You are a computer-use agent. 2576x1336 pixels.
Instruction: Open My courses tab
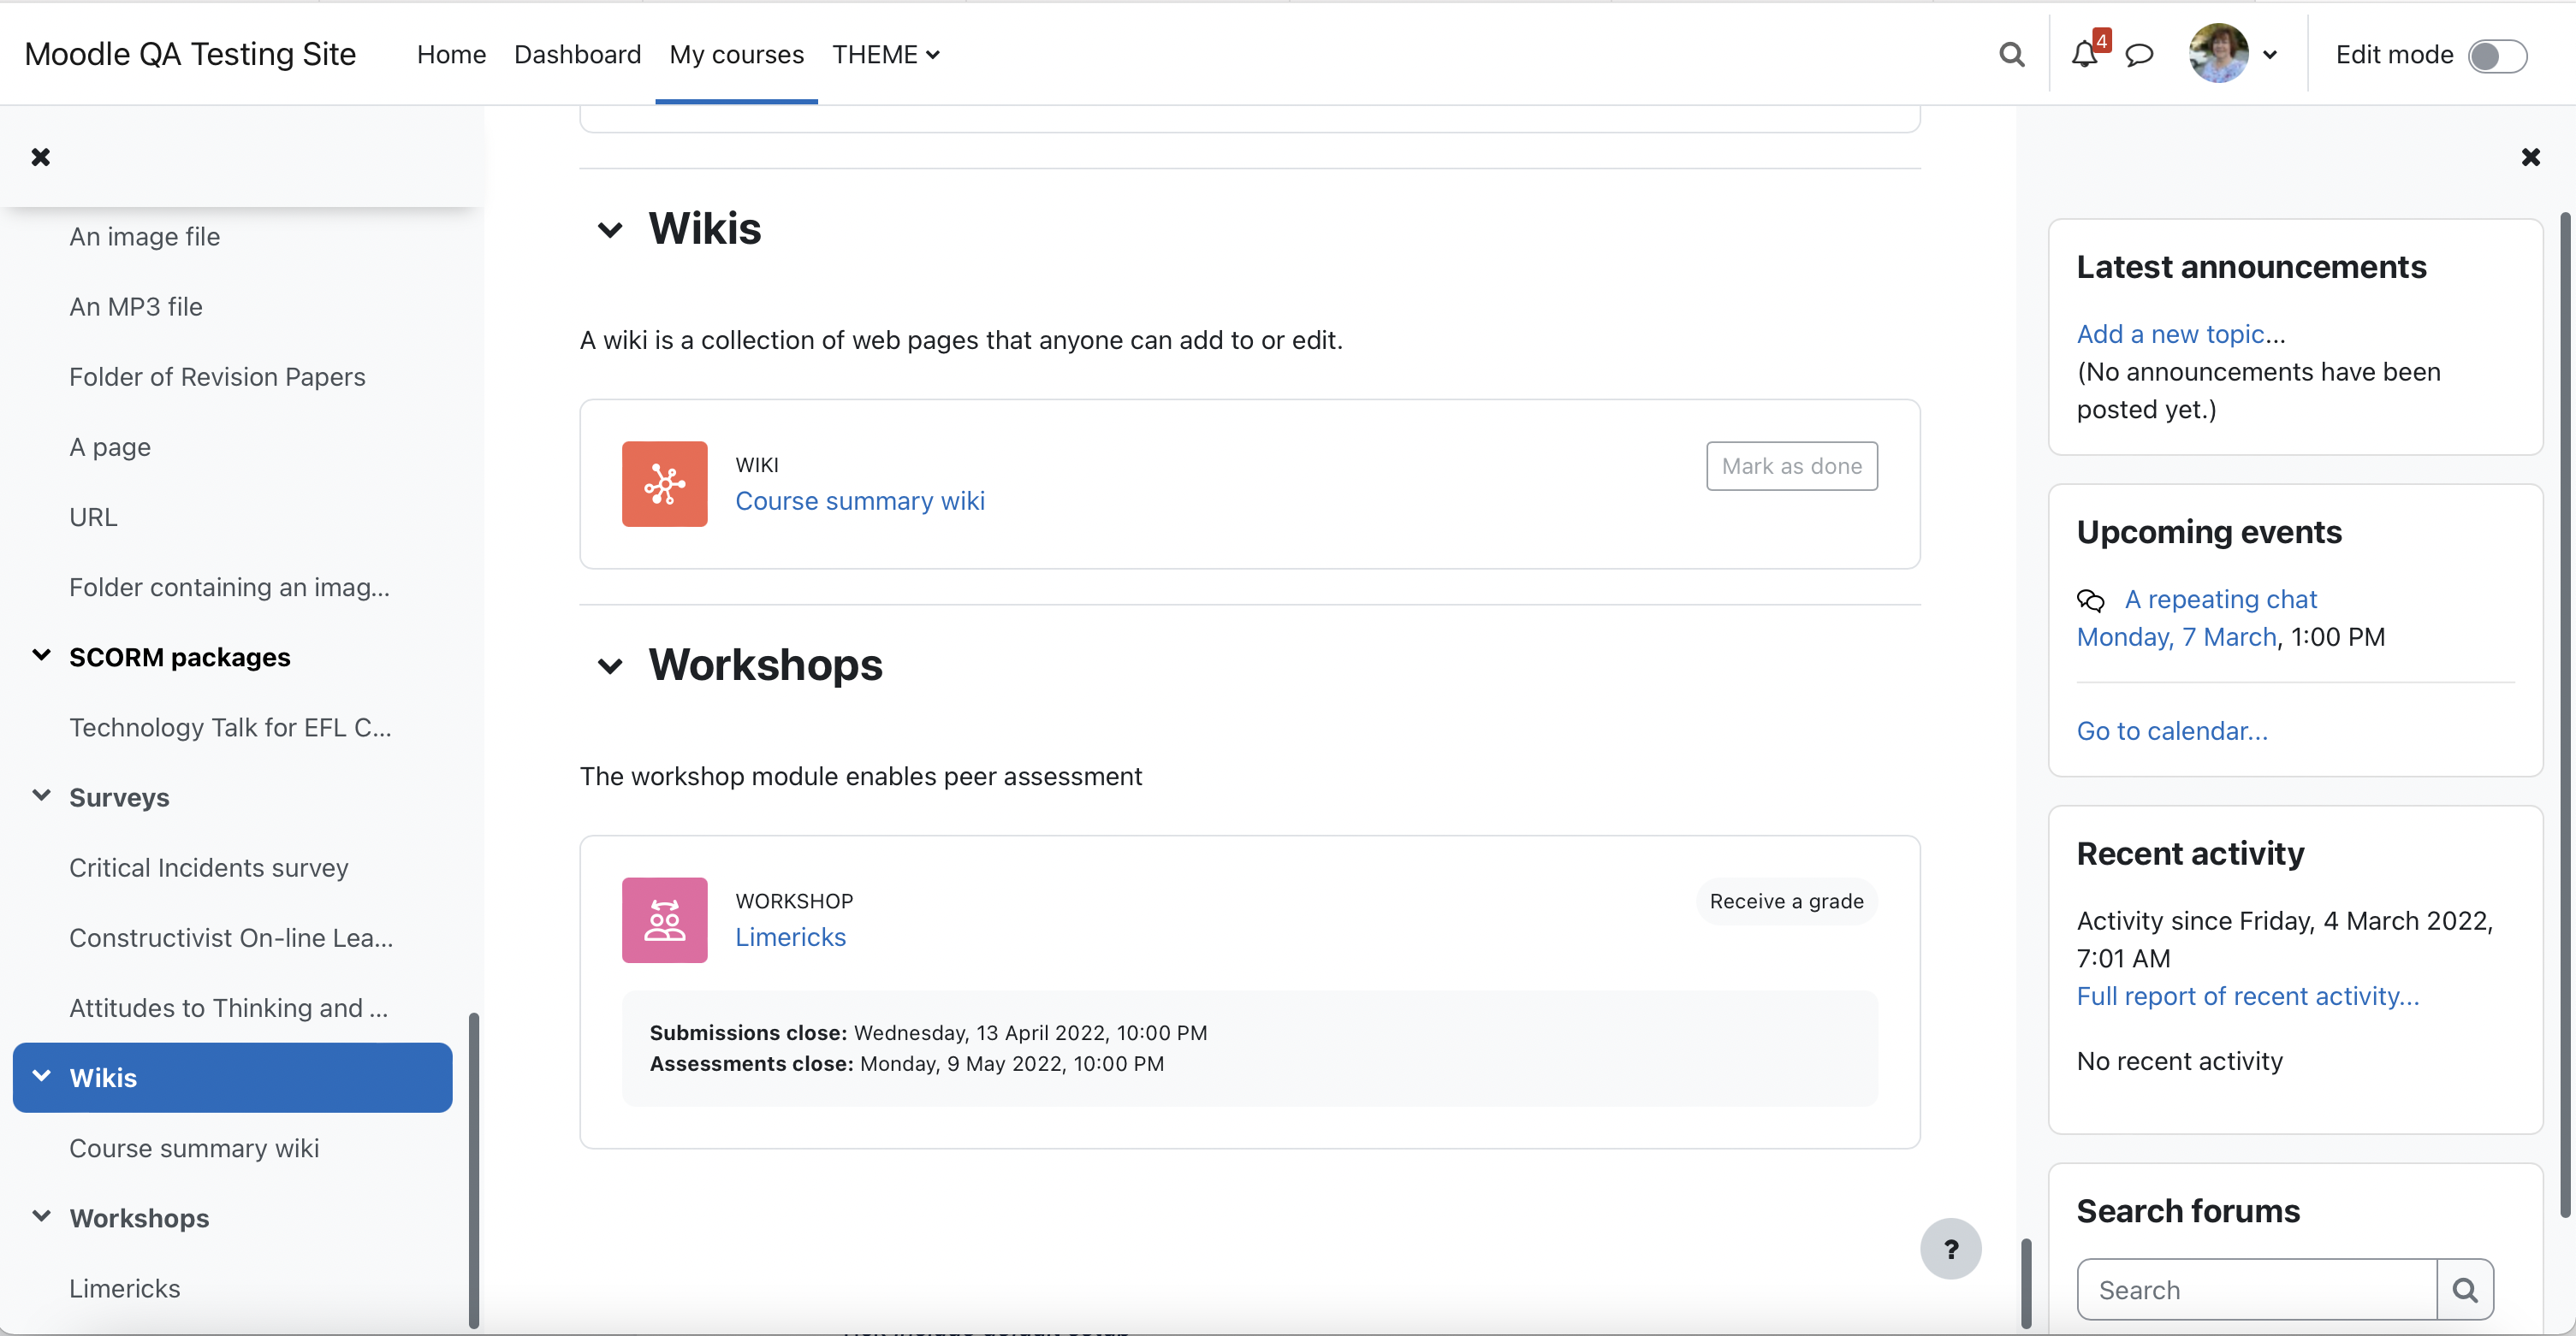736,55
